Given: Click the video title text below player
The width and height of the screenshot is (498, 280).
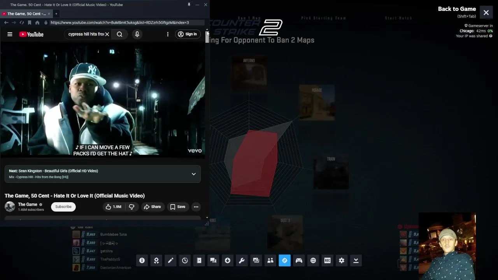Looking at the screenshot, I should pos(75,196).
